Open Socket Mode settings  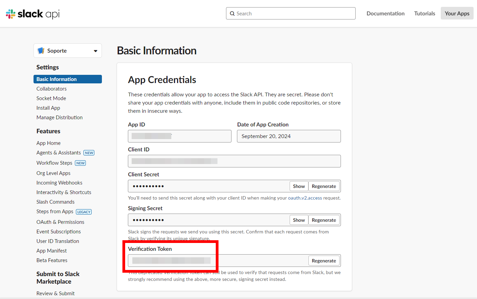51,98
